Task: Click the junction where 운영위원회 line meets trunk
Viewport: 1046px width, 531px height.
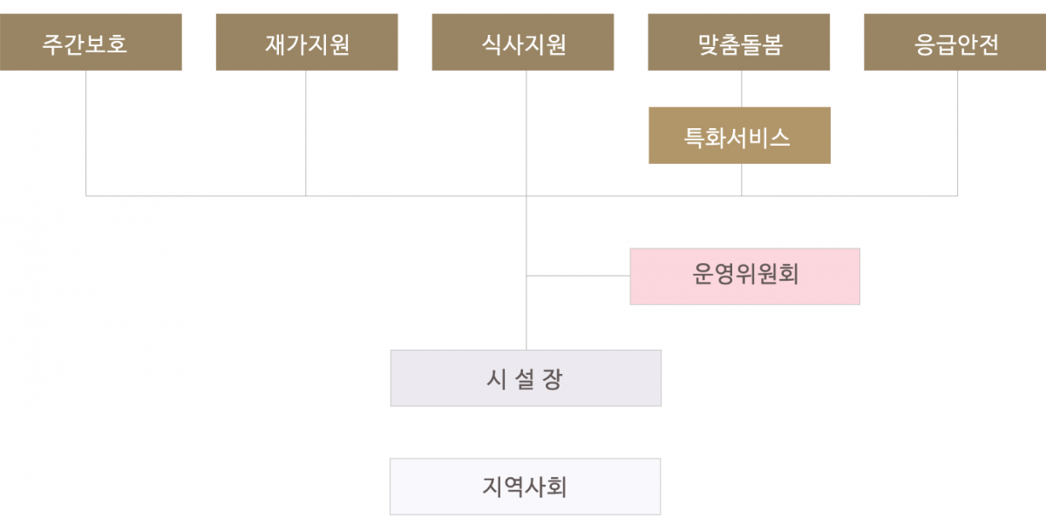Action: pos(526,276)
